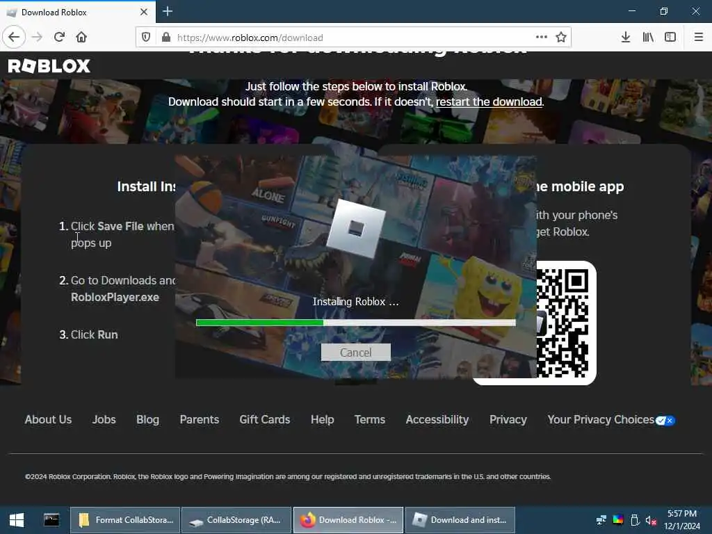Switch to Download Roblox Firefox taskbar button
The height and width of the screenshot is (534, 712).
[x=348, y=520]
